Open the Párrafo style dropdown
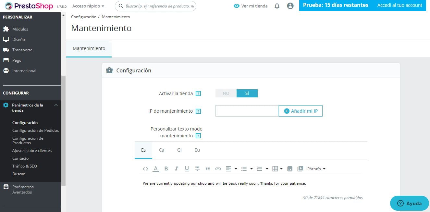Image resolution: width=430 pixels, height=212 pixels. pos(316,168)
